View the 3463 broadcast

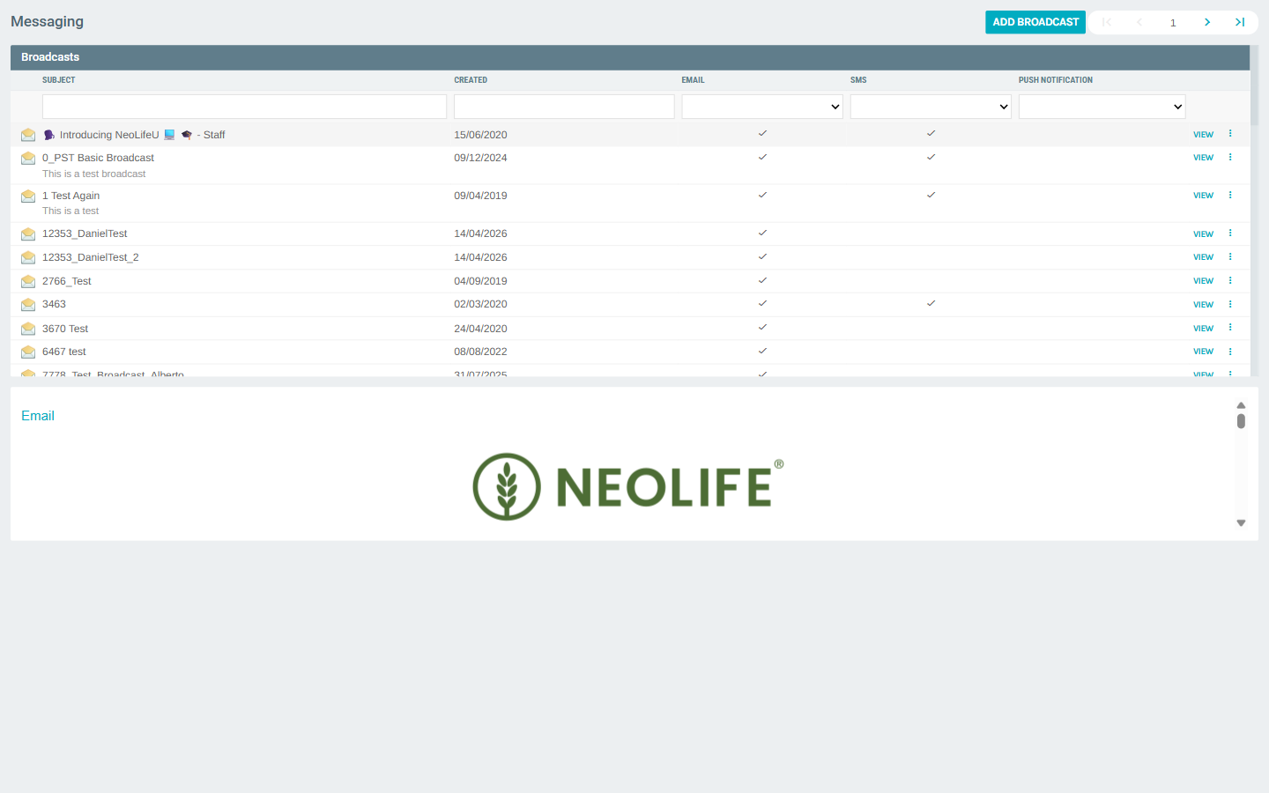click(x=1203, y=305)
